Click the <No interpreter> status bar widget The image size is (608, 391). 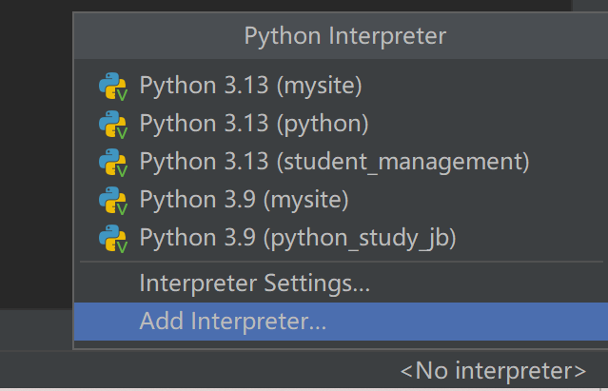(493, 370)
